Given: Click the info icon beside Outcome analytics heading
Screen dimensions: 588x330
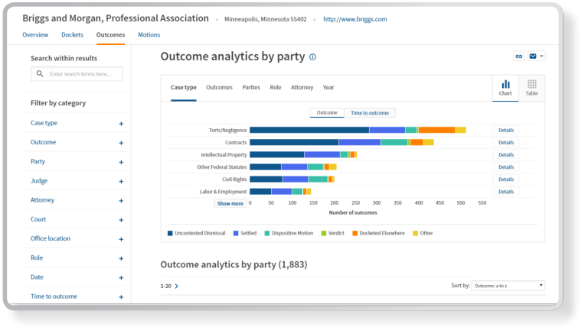Looking at the screenshot, I should pyautogui.click(x=312, y=57).
